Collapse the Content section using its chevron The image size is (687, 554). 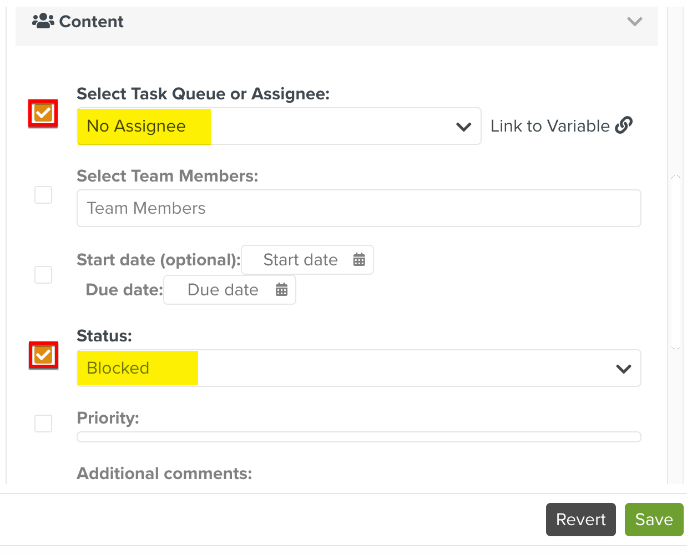click(x=634, y=22)
